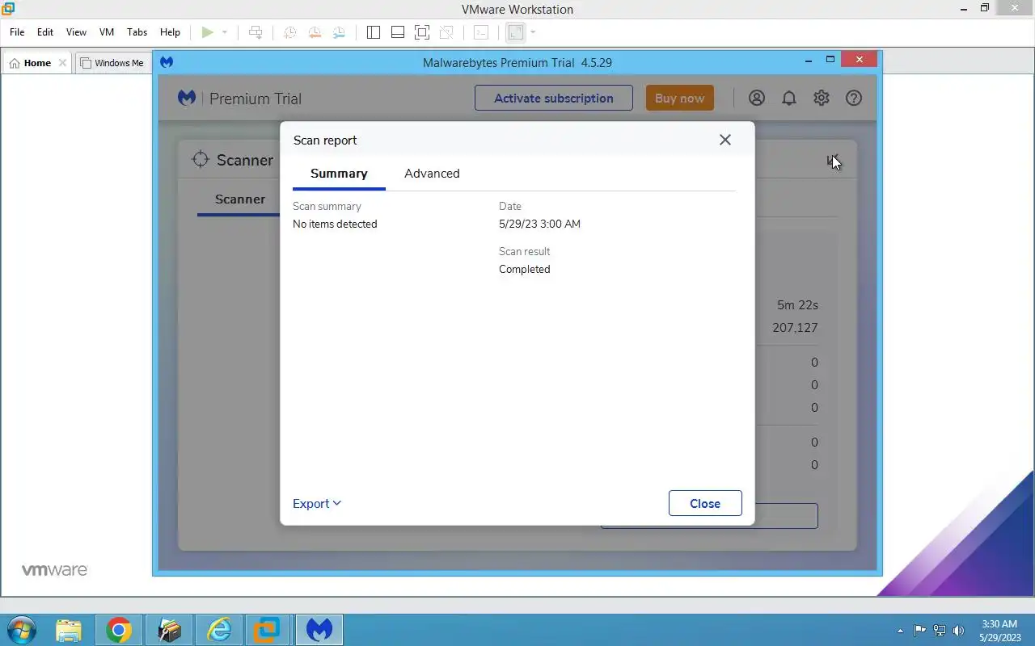
Task: Open the VMware Help menu
Action: [170, 32]
